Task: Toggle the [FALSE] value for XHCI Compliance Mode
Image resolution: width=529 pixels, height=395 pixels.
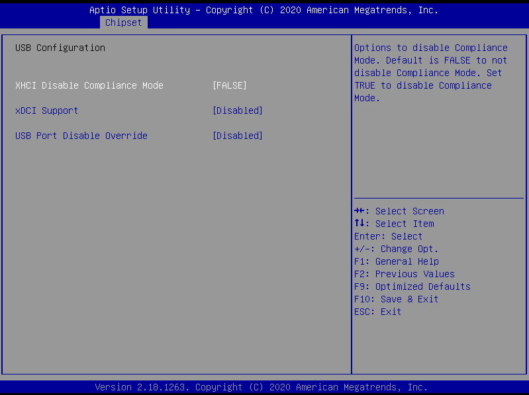Action: [x=229, y=85]
